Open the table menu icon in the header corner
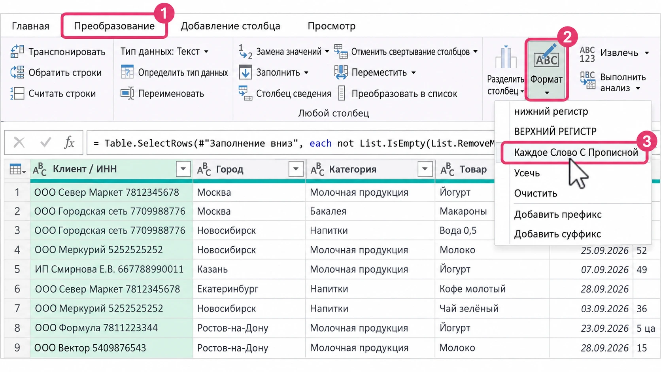This screenshot has width=661, height=372. [17, 170]
